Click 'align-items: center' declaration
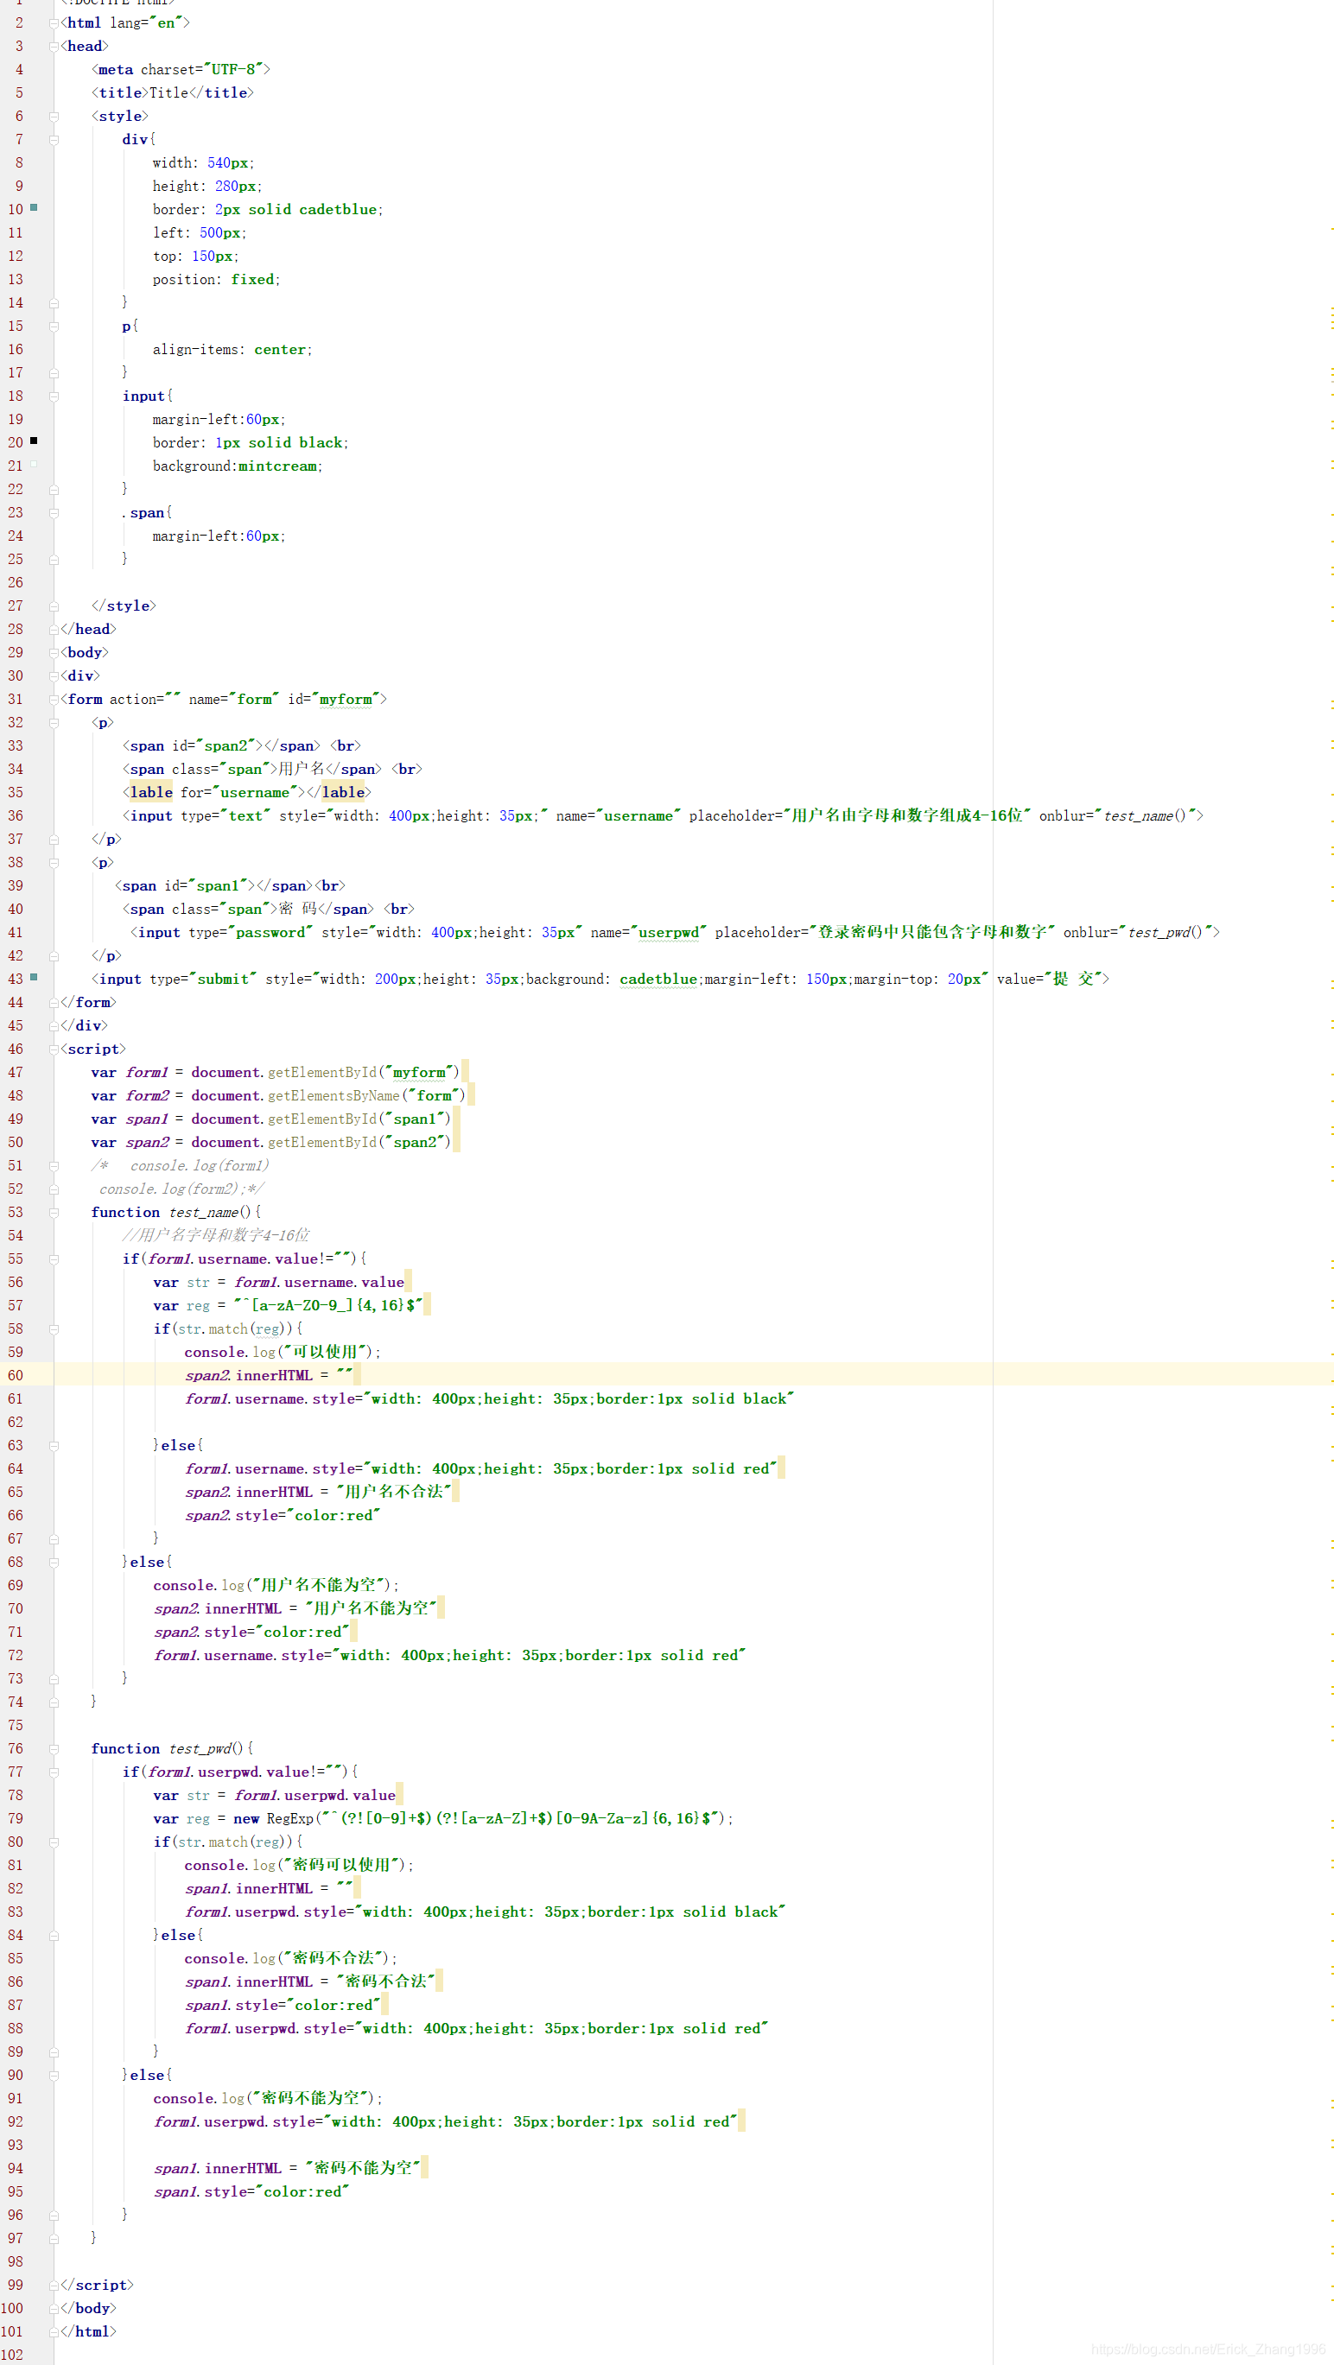The width and height of the screenshot is (1334, 2365). click(231, 350)
